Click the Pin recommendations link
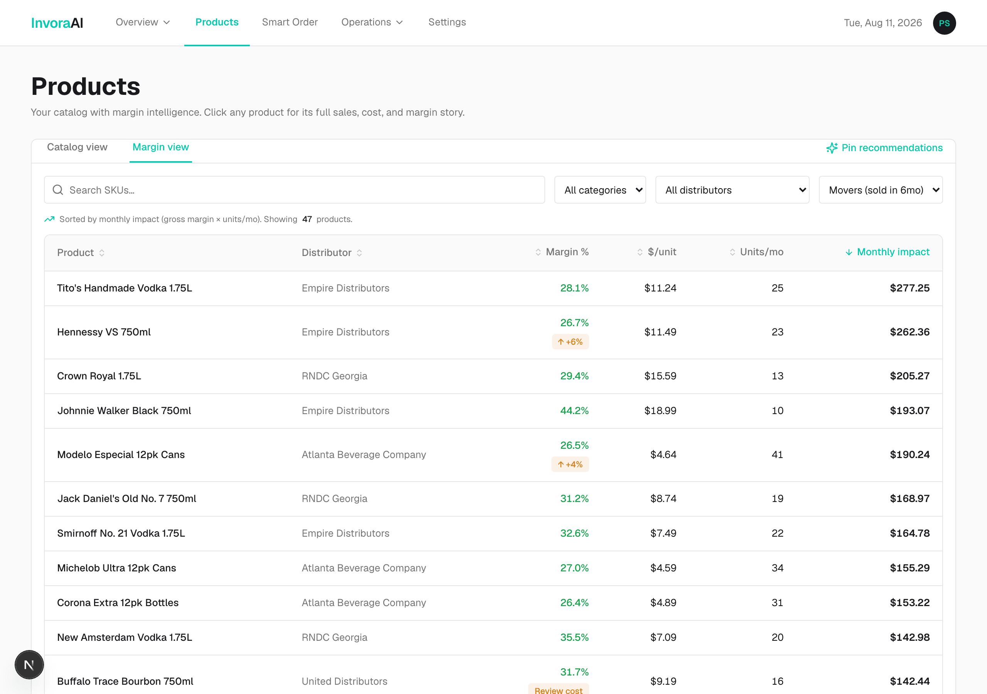This screenshot has width=987, height=694. [x=885, y=148]
